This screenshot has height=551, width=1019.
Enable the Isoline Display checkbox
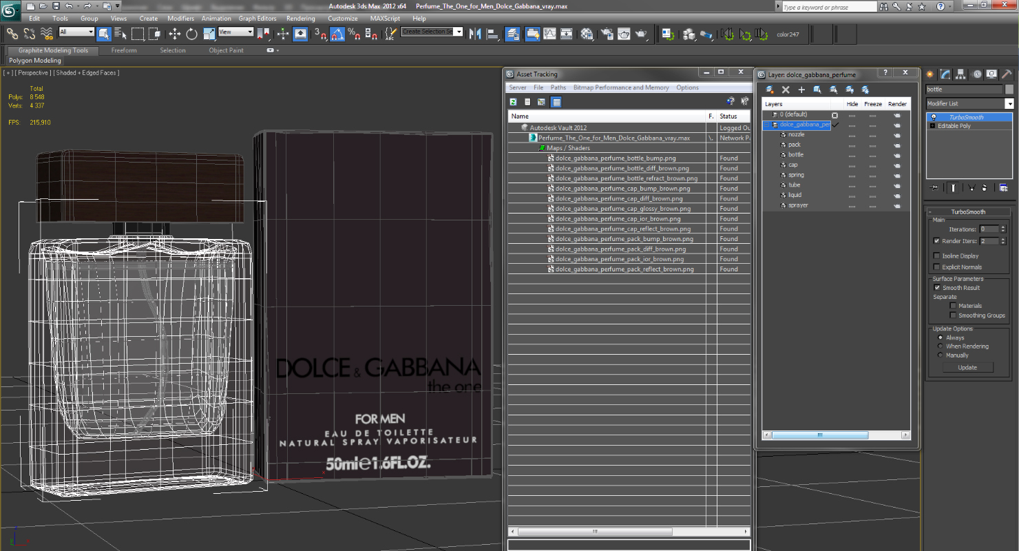tap(936, 256)
